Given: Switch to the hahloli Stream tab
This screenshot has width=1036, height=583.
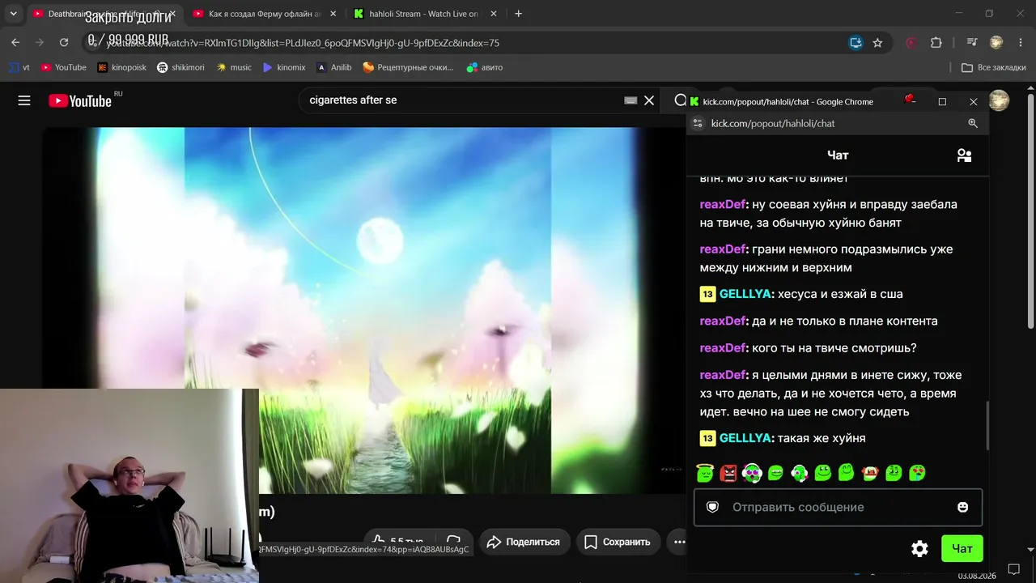Looking at the screenshot, I should [424, 14].
